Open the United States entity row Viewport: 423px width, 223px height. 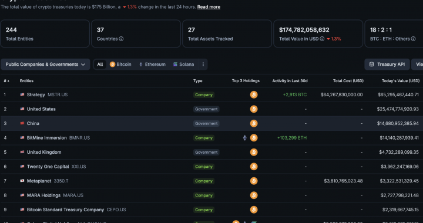tap(211, 109)
